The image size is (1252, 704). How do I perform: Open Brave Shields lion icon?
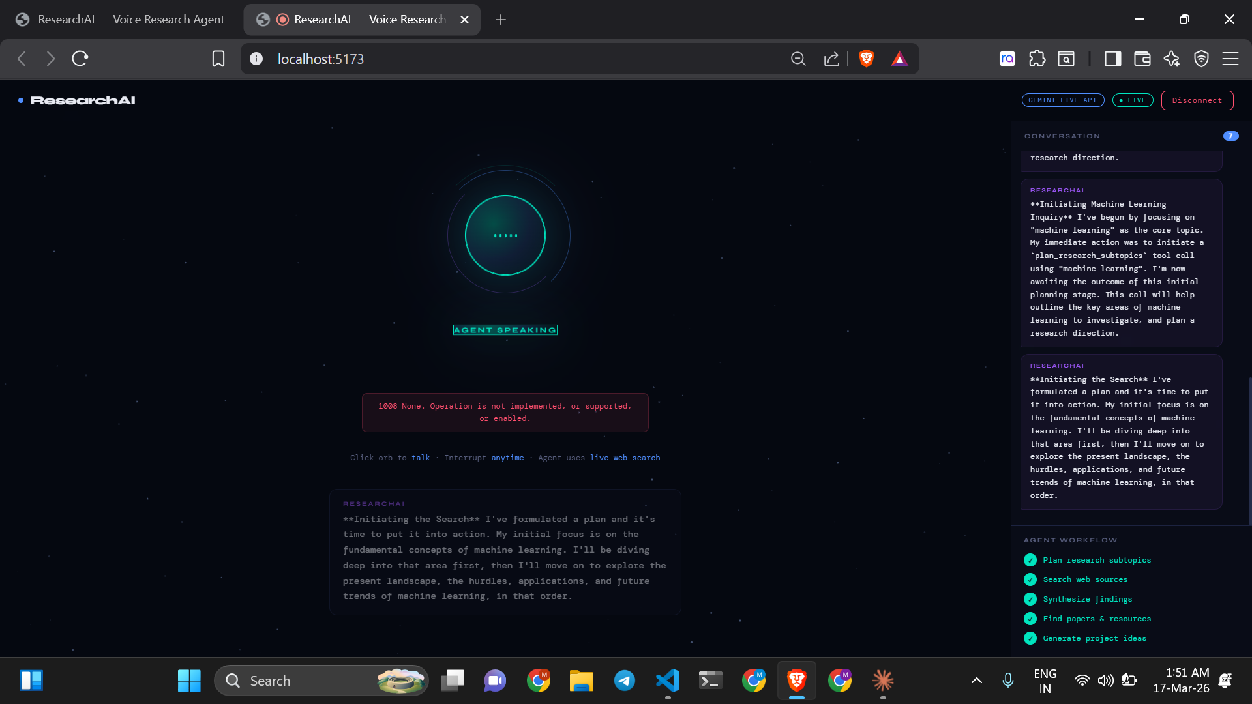pyautogui.click(x=866, y=59)
